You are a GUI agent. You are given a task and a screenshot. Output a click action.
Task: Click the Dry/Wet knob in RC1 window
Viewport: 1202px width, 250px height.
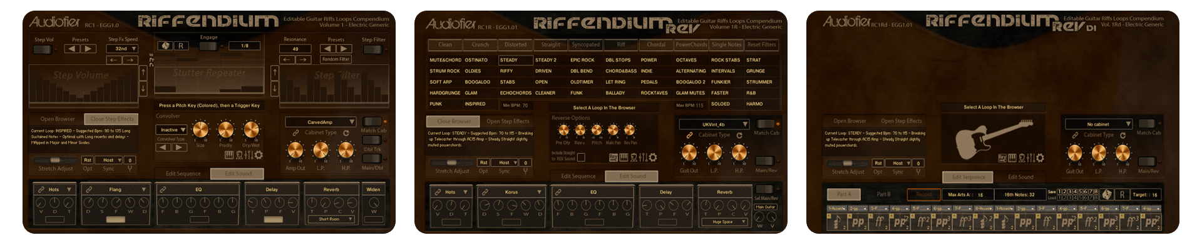pos(251,129)
